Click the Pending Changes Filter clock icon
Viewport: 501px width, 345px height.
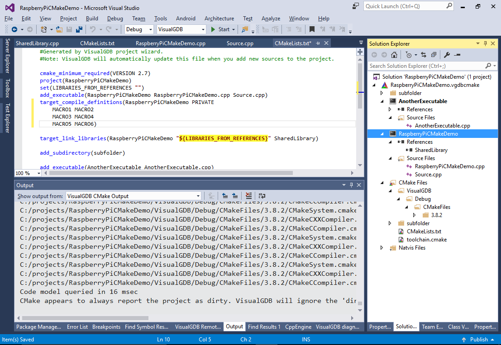pos(409,55)
